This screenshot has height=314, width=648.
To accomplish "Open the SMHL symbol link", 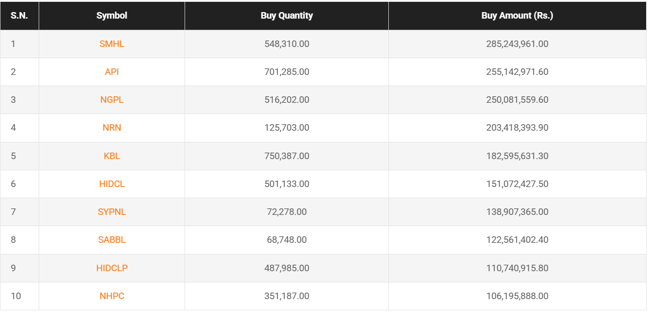I will tap(112, 44).
